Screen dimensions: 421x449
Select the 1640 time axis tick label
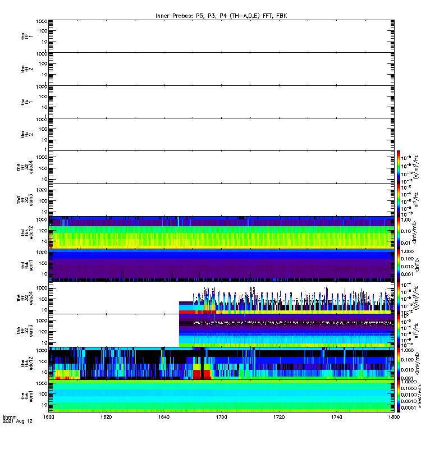[x=164, y=417]
